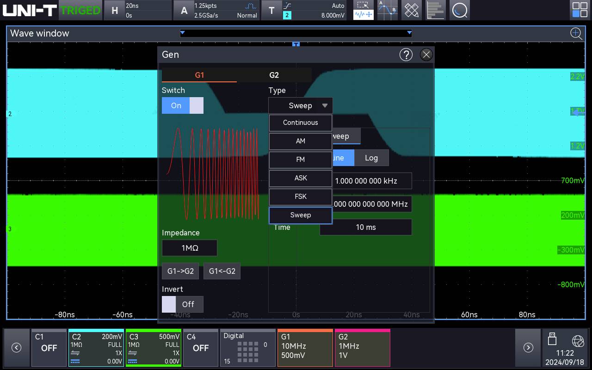
Task: Select the Log sweep tab
Action: [371, 158]
